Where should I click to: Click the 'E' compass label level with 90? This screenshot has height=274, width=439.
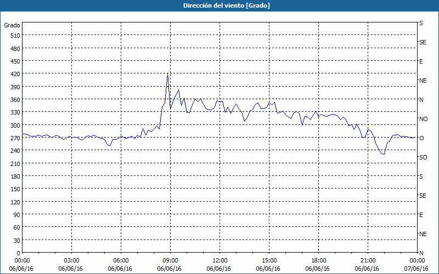point(421,215)
